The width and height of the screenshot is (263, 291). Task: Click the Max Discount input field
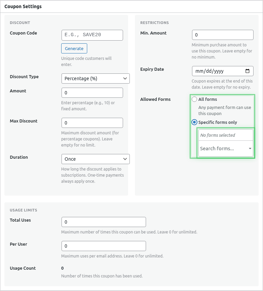(x=92, y=122)
